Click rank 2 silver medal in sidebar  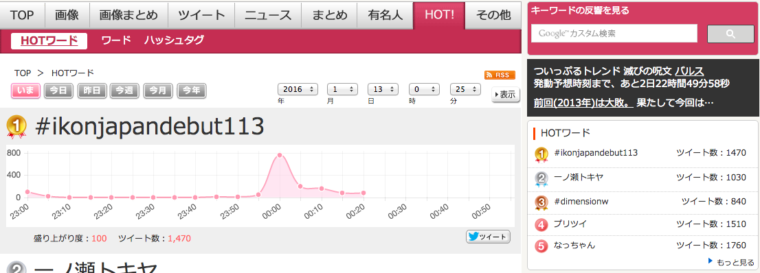click(541, 178)
